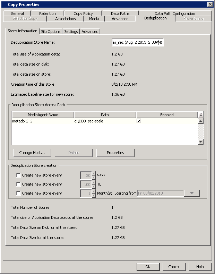Confirm with the OK button

click(x=148, y=267)
